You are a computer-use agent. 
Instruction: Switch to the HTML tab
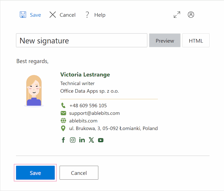pyautogui.click(x=196, y=40)
